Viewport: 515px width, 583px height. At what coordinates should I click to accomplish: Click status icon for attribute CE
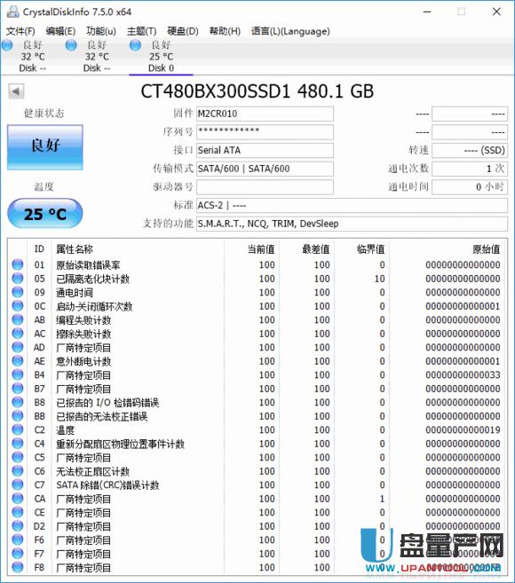tap(18, 512)
